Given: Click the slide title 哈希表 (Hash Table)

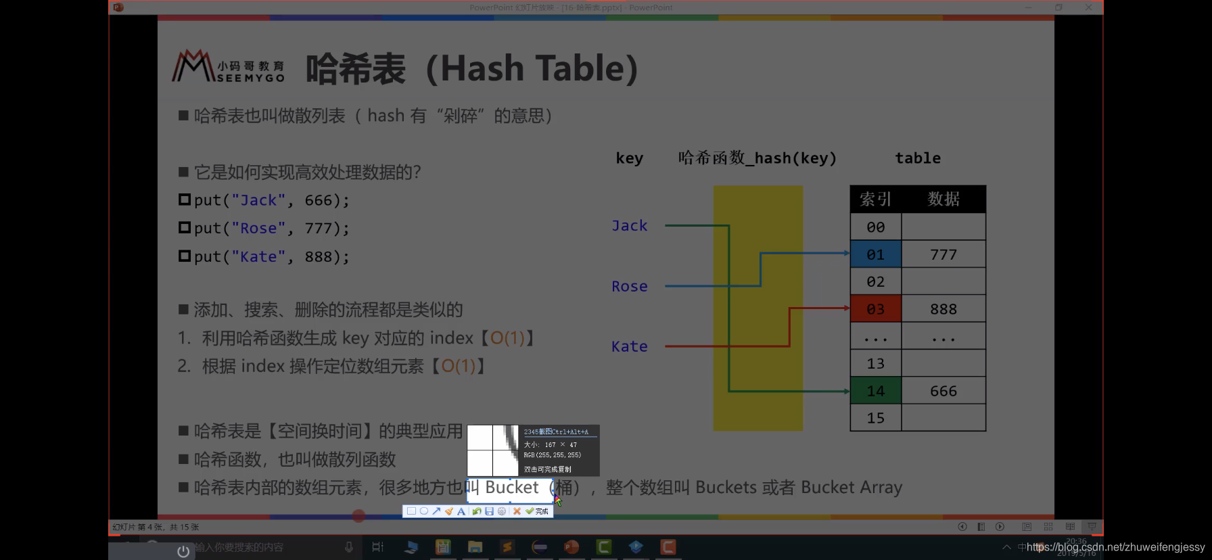Looking at the screenshot, I should click(472, 68).
